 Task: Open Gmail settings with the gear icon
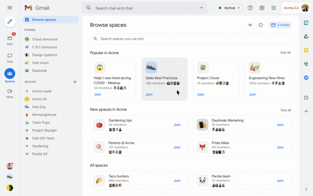point(262,7)
